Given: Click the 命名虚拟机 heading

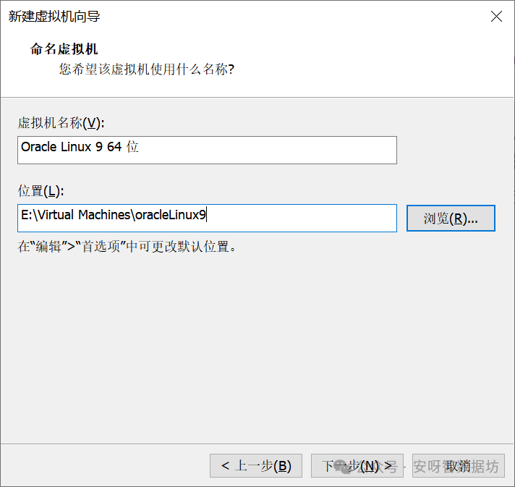Looking at the screenshot, I should 64,49.
